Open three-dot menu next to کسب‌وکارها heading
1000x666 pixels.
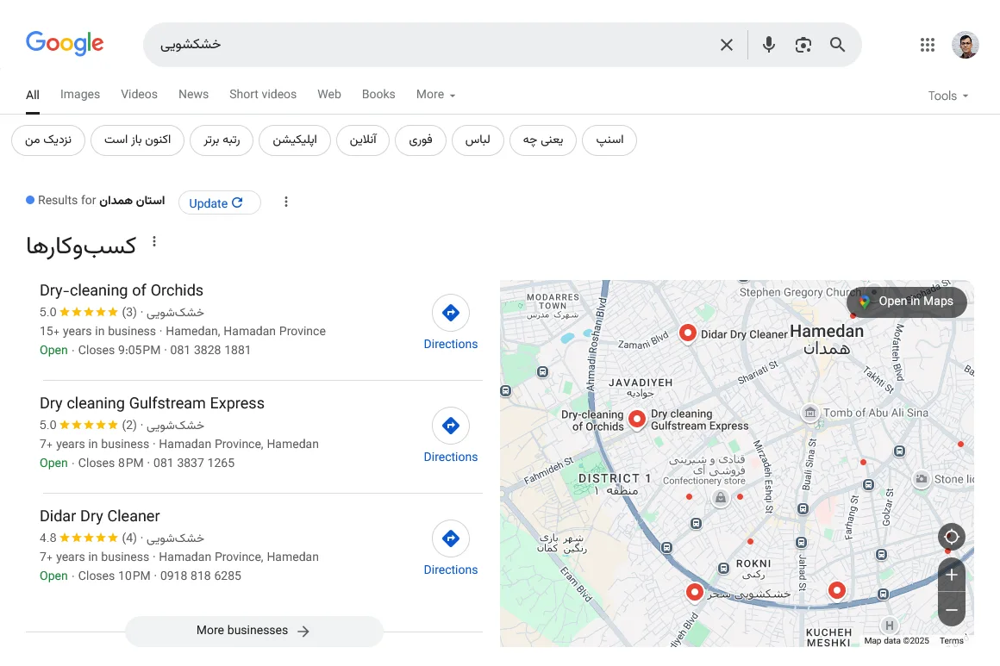153,242
